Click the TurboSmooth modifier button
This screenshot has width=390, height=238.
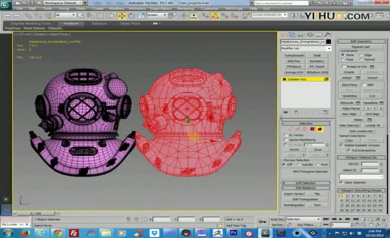tap(294, 56)
